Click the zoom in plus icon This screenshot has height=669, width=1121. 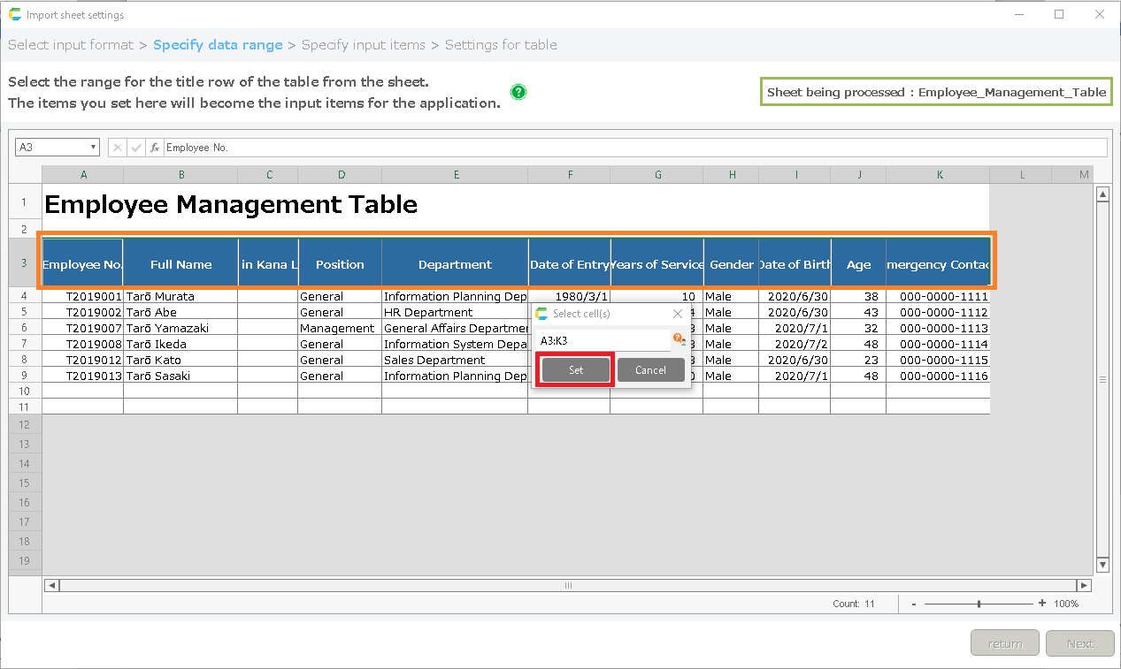tap(1042, 604)
